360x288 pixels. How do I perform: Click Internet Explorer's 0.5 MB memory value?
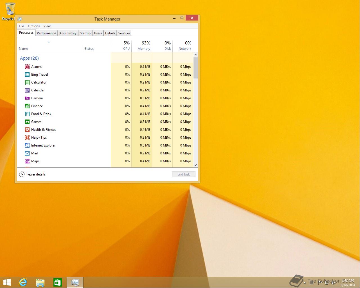[145, 145]
